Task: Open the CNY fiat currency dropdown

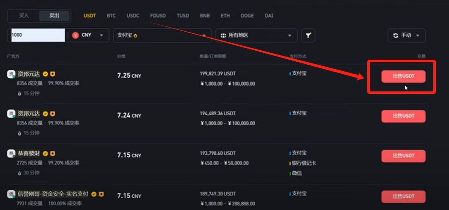Action: coord(89,35)
